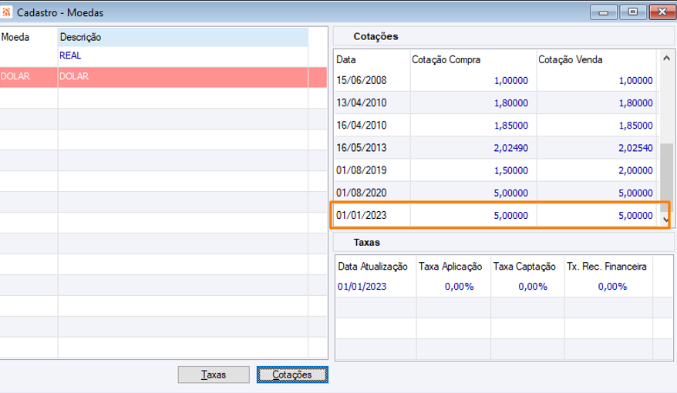Click Venda value 2,00000
This screenshot has width=677, height=393.
click(x=635, y=170)
